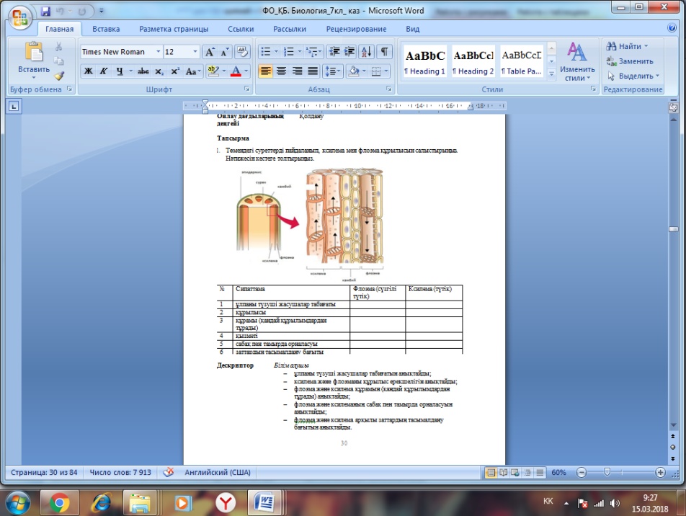Screen dimensions: 686x516
Task: Save document from Quick Access toolbar
Action: pos(45,12)
